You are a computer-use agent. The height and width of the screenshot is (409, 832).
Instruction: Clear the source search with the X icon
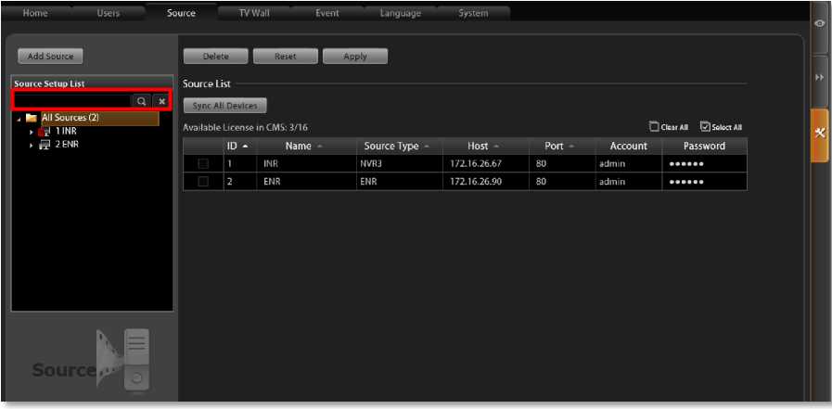click(x=160, y=100)
